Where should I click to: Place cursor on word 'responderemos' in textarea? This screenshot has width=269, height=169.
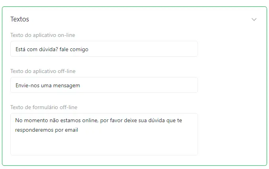[x=34, y=130]
